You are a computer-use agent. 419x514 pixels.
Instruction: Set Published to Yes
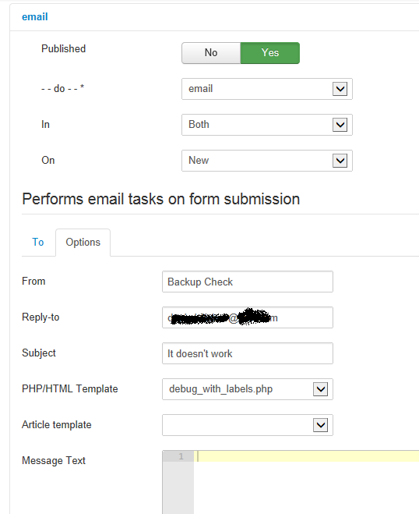click(270, 53)
